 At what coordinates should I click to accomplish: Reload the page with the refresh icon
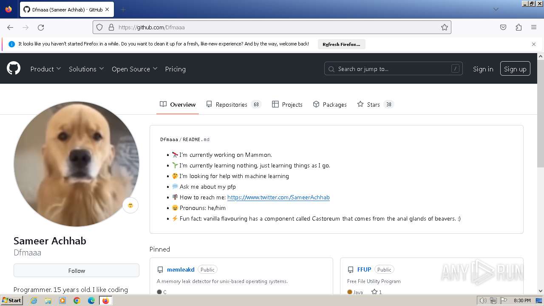[x=41, y=27]
